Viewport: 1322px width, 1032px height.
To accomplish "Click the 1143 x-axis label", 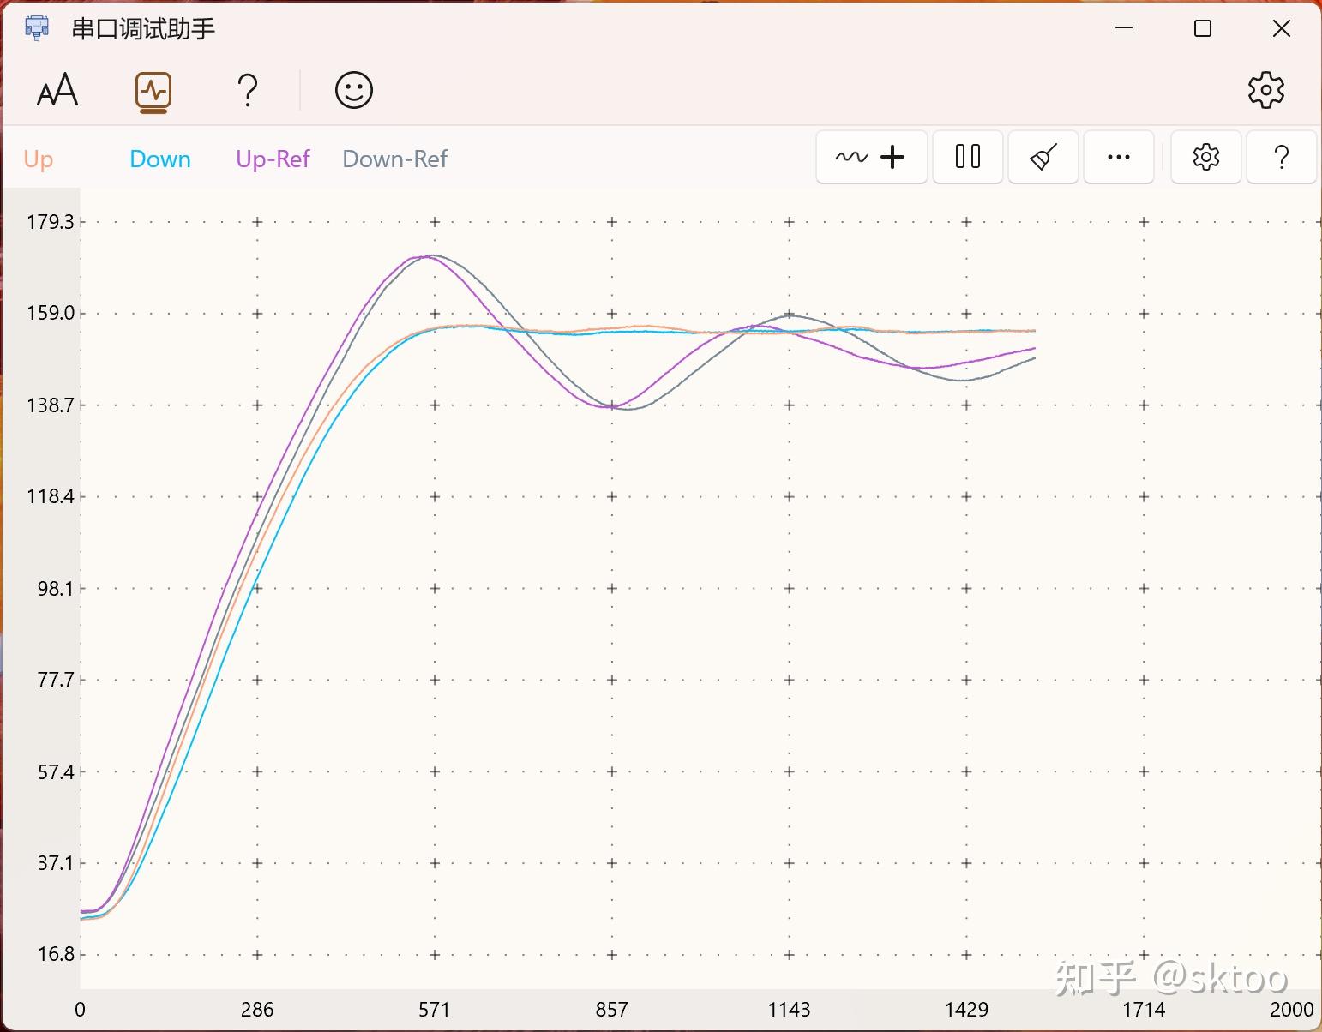I will point(790,1010).
